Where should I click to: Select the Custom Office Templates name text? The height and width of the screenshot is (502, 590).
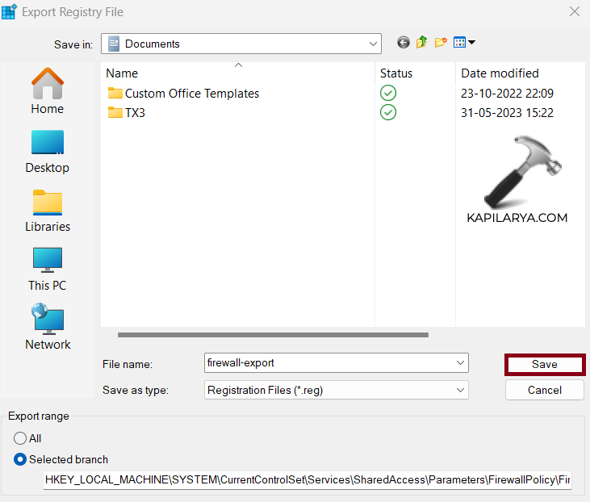point(192,93)
